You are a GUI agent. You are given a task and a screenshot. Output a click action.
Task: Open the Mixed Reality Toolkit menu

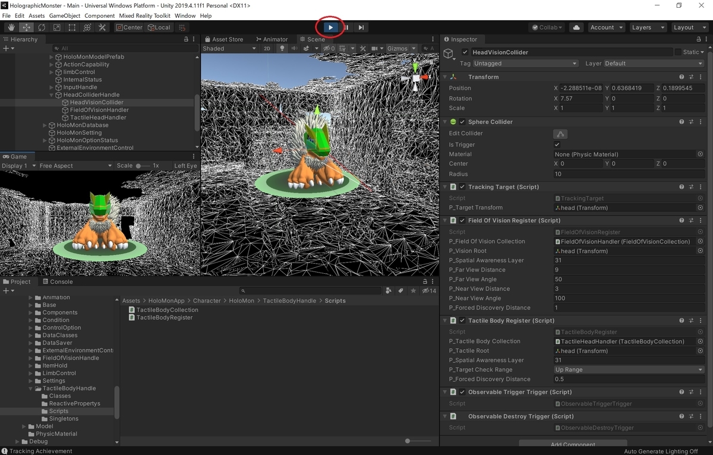pos(144,15)
